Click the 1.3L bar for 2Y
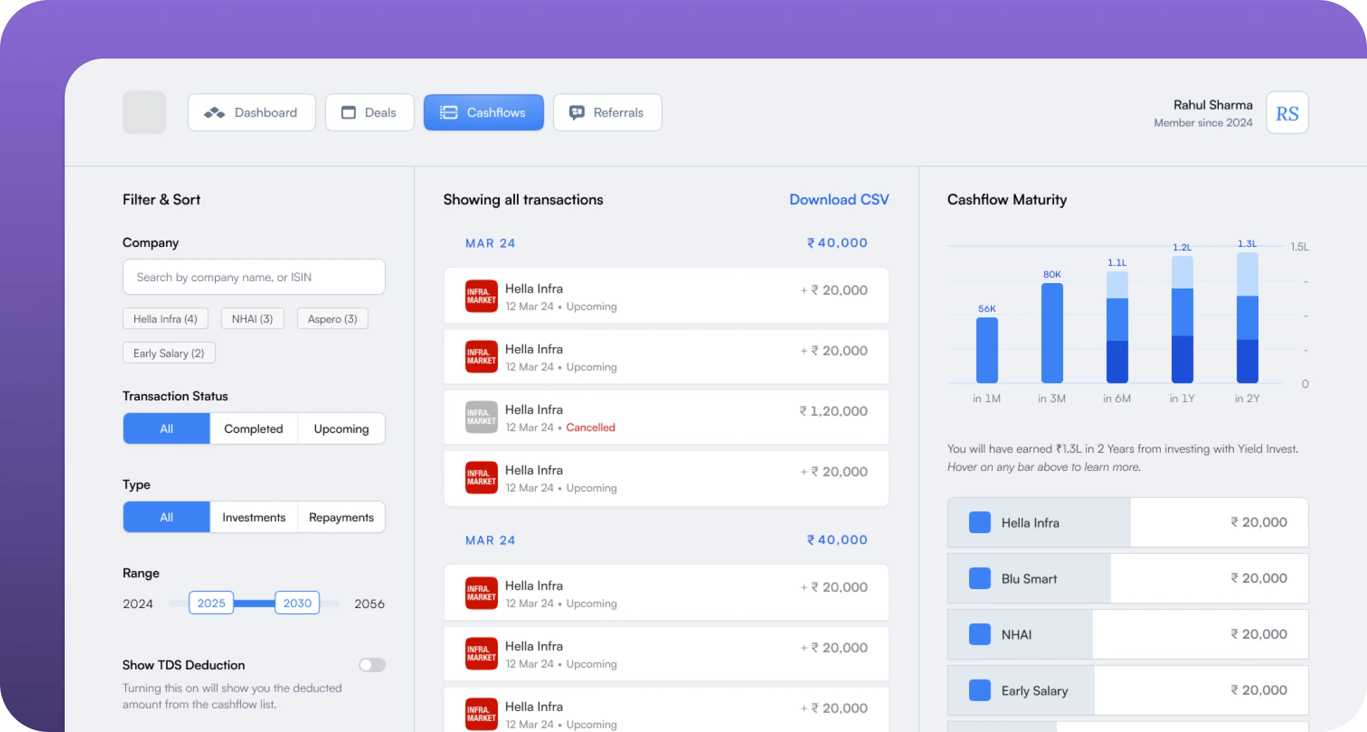This screenshot has height=732, width=1367. 1247,318
